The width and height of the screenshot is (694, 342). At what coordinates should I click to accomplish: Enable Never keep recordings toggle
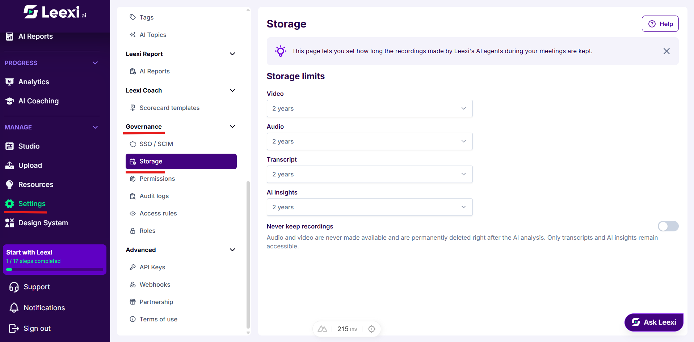pyautogui.click(x=668, y=226)
